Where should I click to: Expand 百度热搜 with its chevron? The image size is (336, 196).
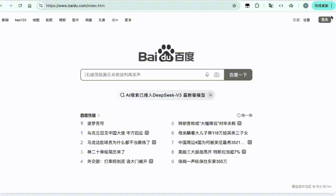tap(99, 115)
